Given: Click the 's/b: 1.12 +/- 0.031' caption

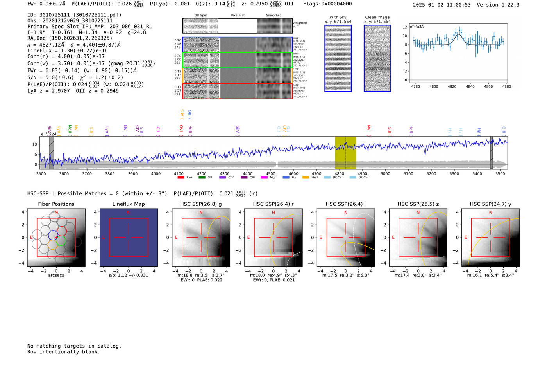Looking at the screenshot, I should 129,275.
